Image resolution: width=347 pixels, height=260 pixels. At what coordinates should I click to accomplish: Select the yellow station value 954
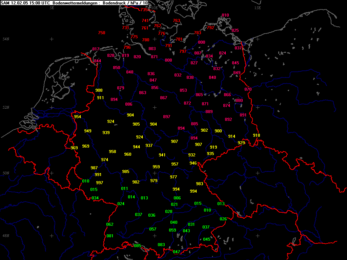click(78, 117)
